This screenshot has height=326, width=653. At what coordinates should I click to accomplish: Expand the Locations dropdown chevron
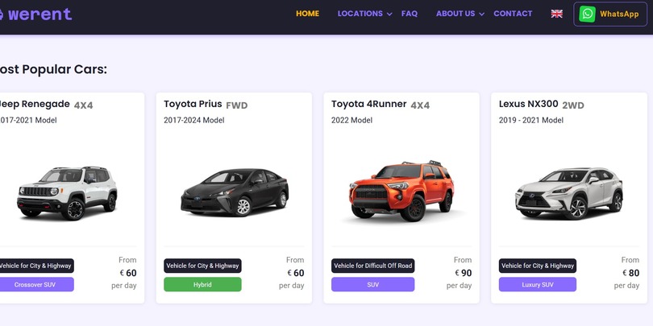coord(389,14)
